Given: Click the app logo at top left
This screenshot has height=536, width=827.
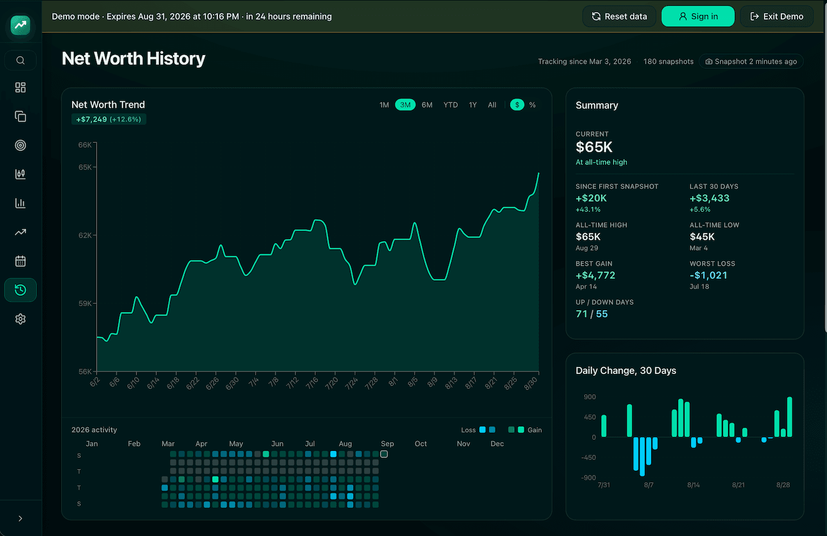Looking at the screenshot, I should coord(20,25).
